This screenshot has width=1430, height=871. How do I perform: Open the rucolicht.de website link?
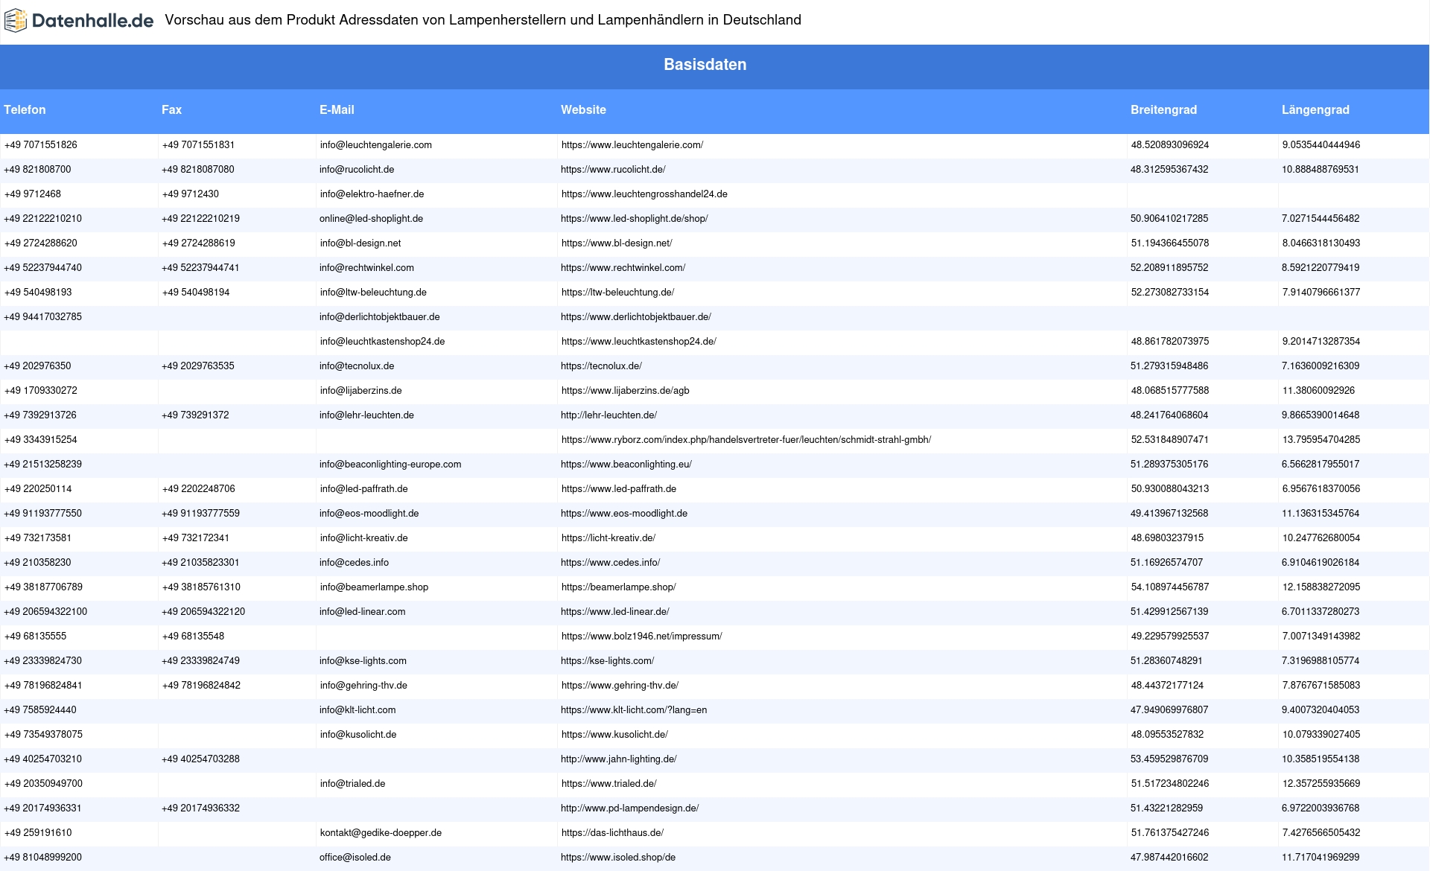613,170
